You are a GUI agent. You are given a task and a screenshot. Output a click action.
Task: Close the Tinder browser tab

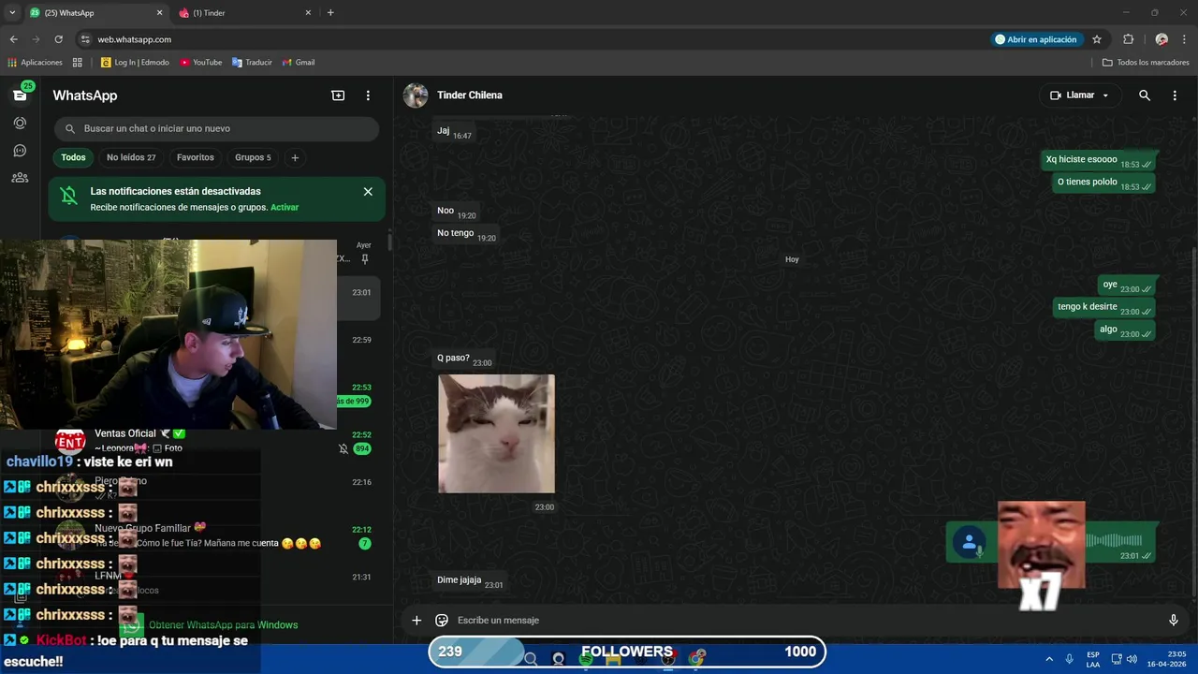point(308,13)
